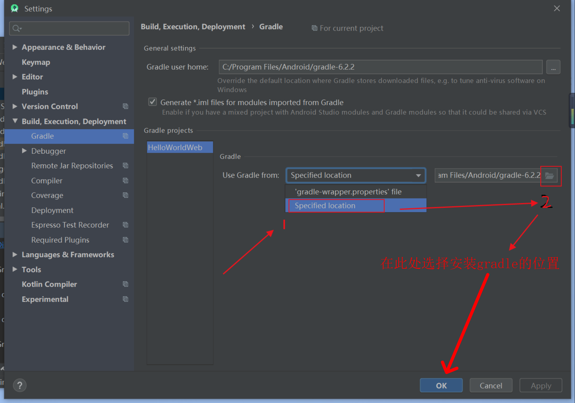Viewport: 575px width, 403px height.
Task: Click the ellipsis button next to Gradle user home
Action: pos(553,67)
